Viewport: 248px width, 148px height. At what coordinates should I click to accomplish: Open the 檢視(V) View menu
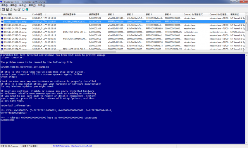(22, 5)
